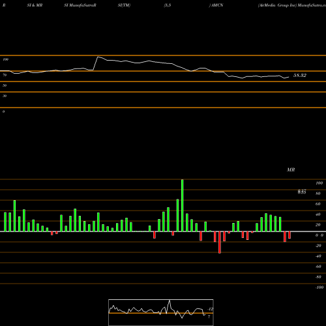Open the mini overview chart at the bottom
326x326 pixels.
(161, 312)
